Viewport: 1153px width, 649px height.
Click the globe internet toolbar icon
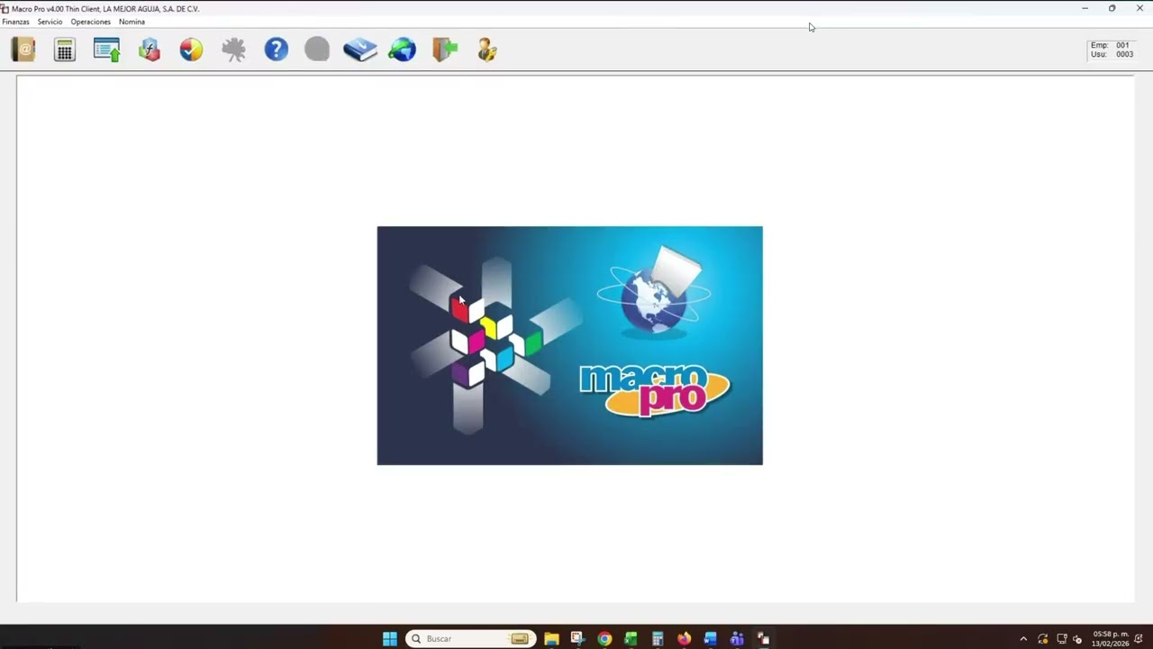[403, 50]
